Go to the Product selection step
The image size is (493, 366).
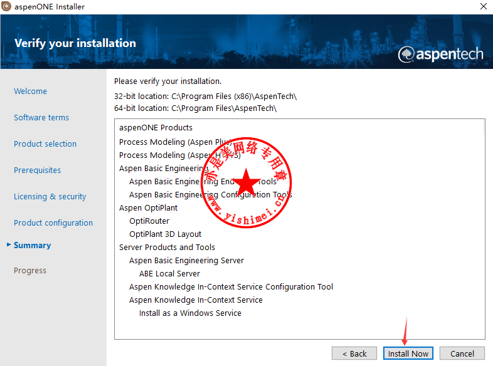[45, 144]
